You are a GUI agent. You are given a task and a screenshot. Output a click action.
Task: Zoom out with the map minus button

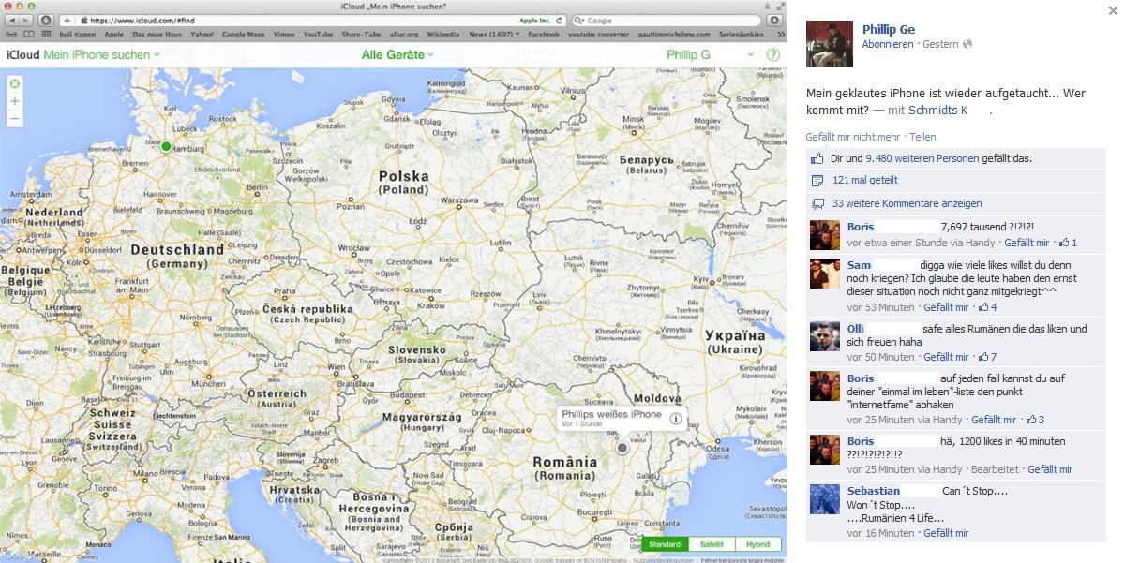click(15, 119)
